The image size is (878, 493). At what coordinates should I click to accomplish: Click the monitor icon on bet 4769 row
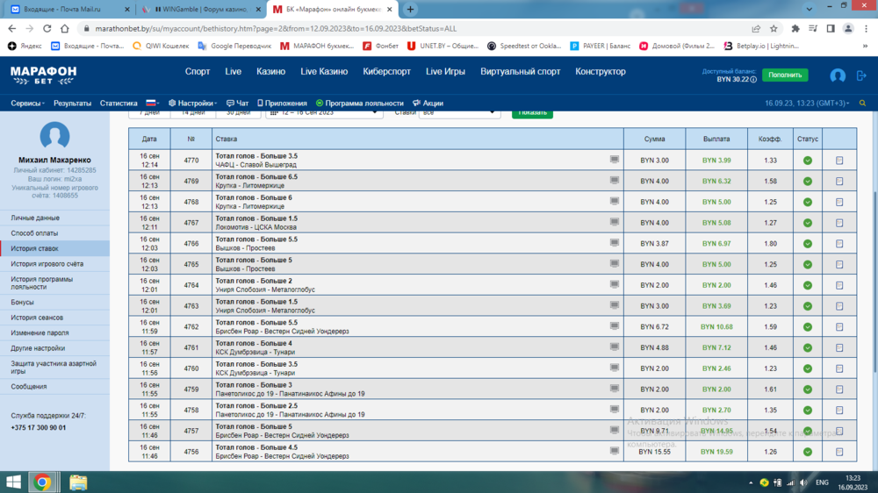(x=615, y=180)
